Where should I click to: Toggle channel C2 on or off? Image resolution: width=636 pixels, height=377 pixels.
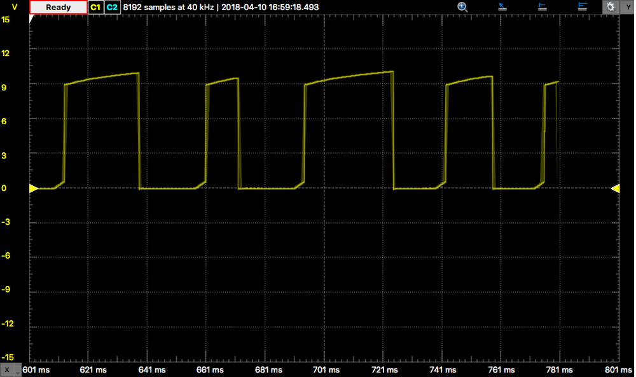[x=112, y=7]
